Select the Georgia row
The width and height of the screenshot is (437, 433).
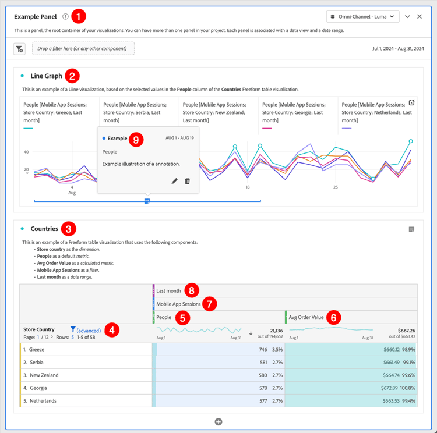coord(86,388)
